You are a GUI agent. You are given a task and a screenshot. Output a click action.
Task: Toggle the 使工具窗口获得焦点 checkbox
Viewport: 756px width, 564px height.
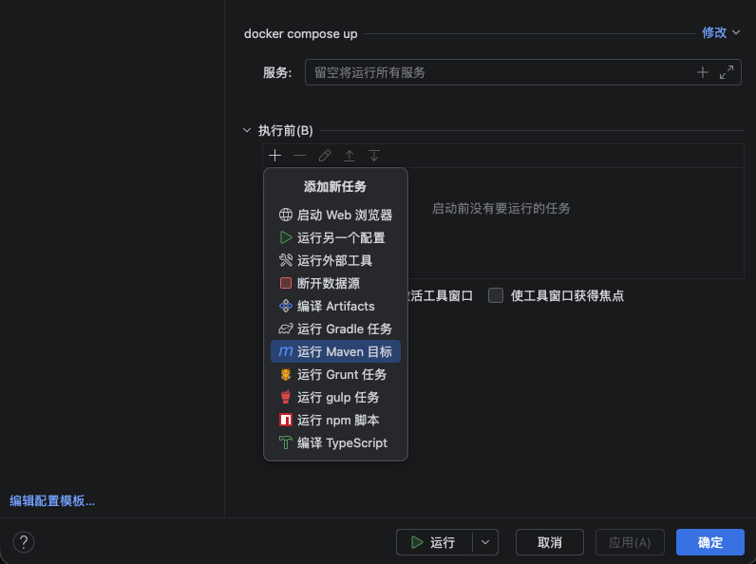tap(495, 295)
